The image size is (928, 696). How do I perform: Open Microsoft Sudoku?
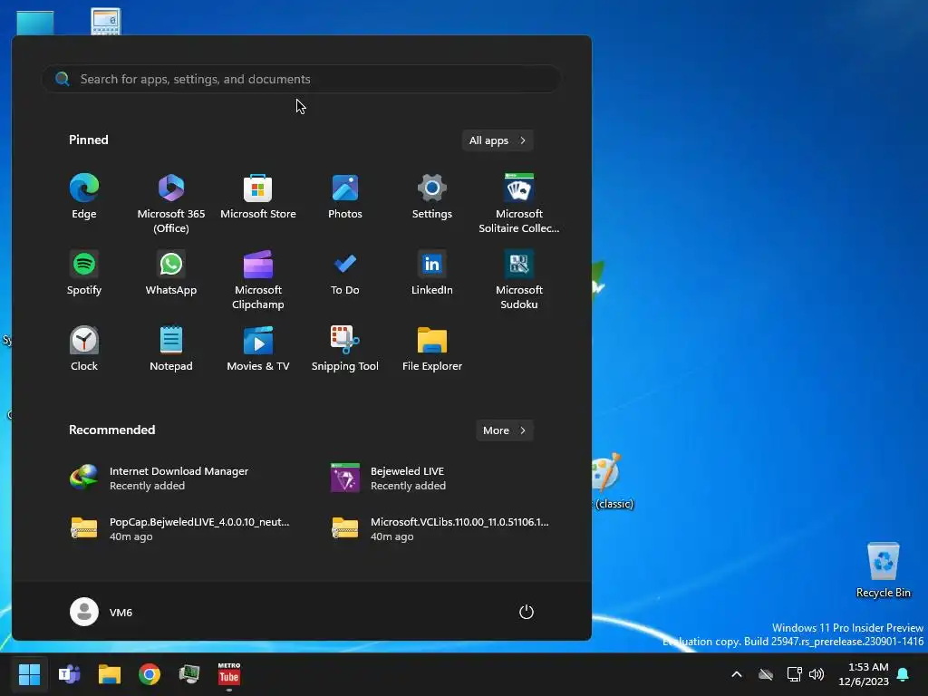point(519,279)
